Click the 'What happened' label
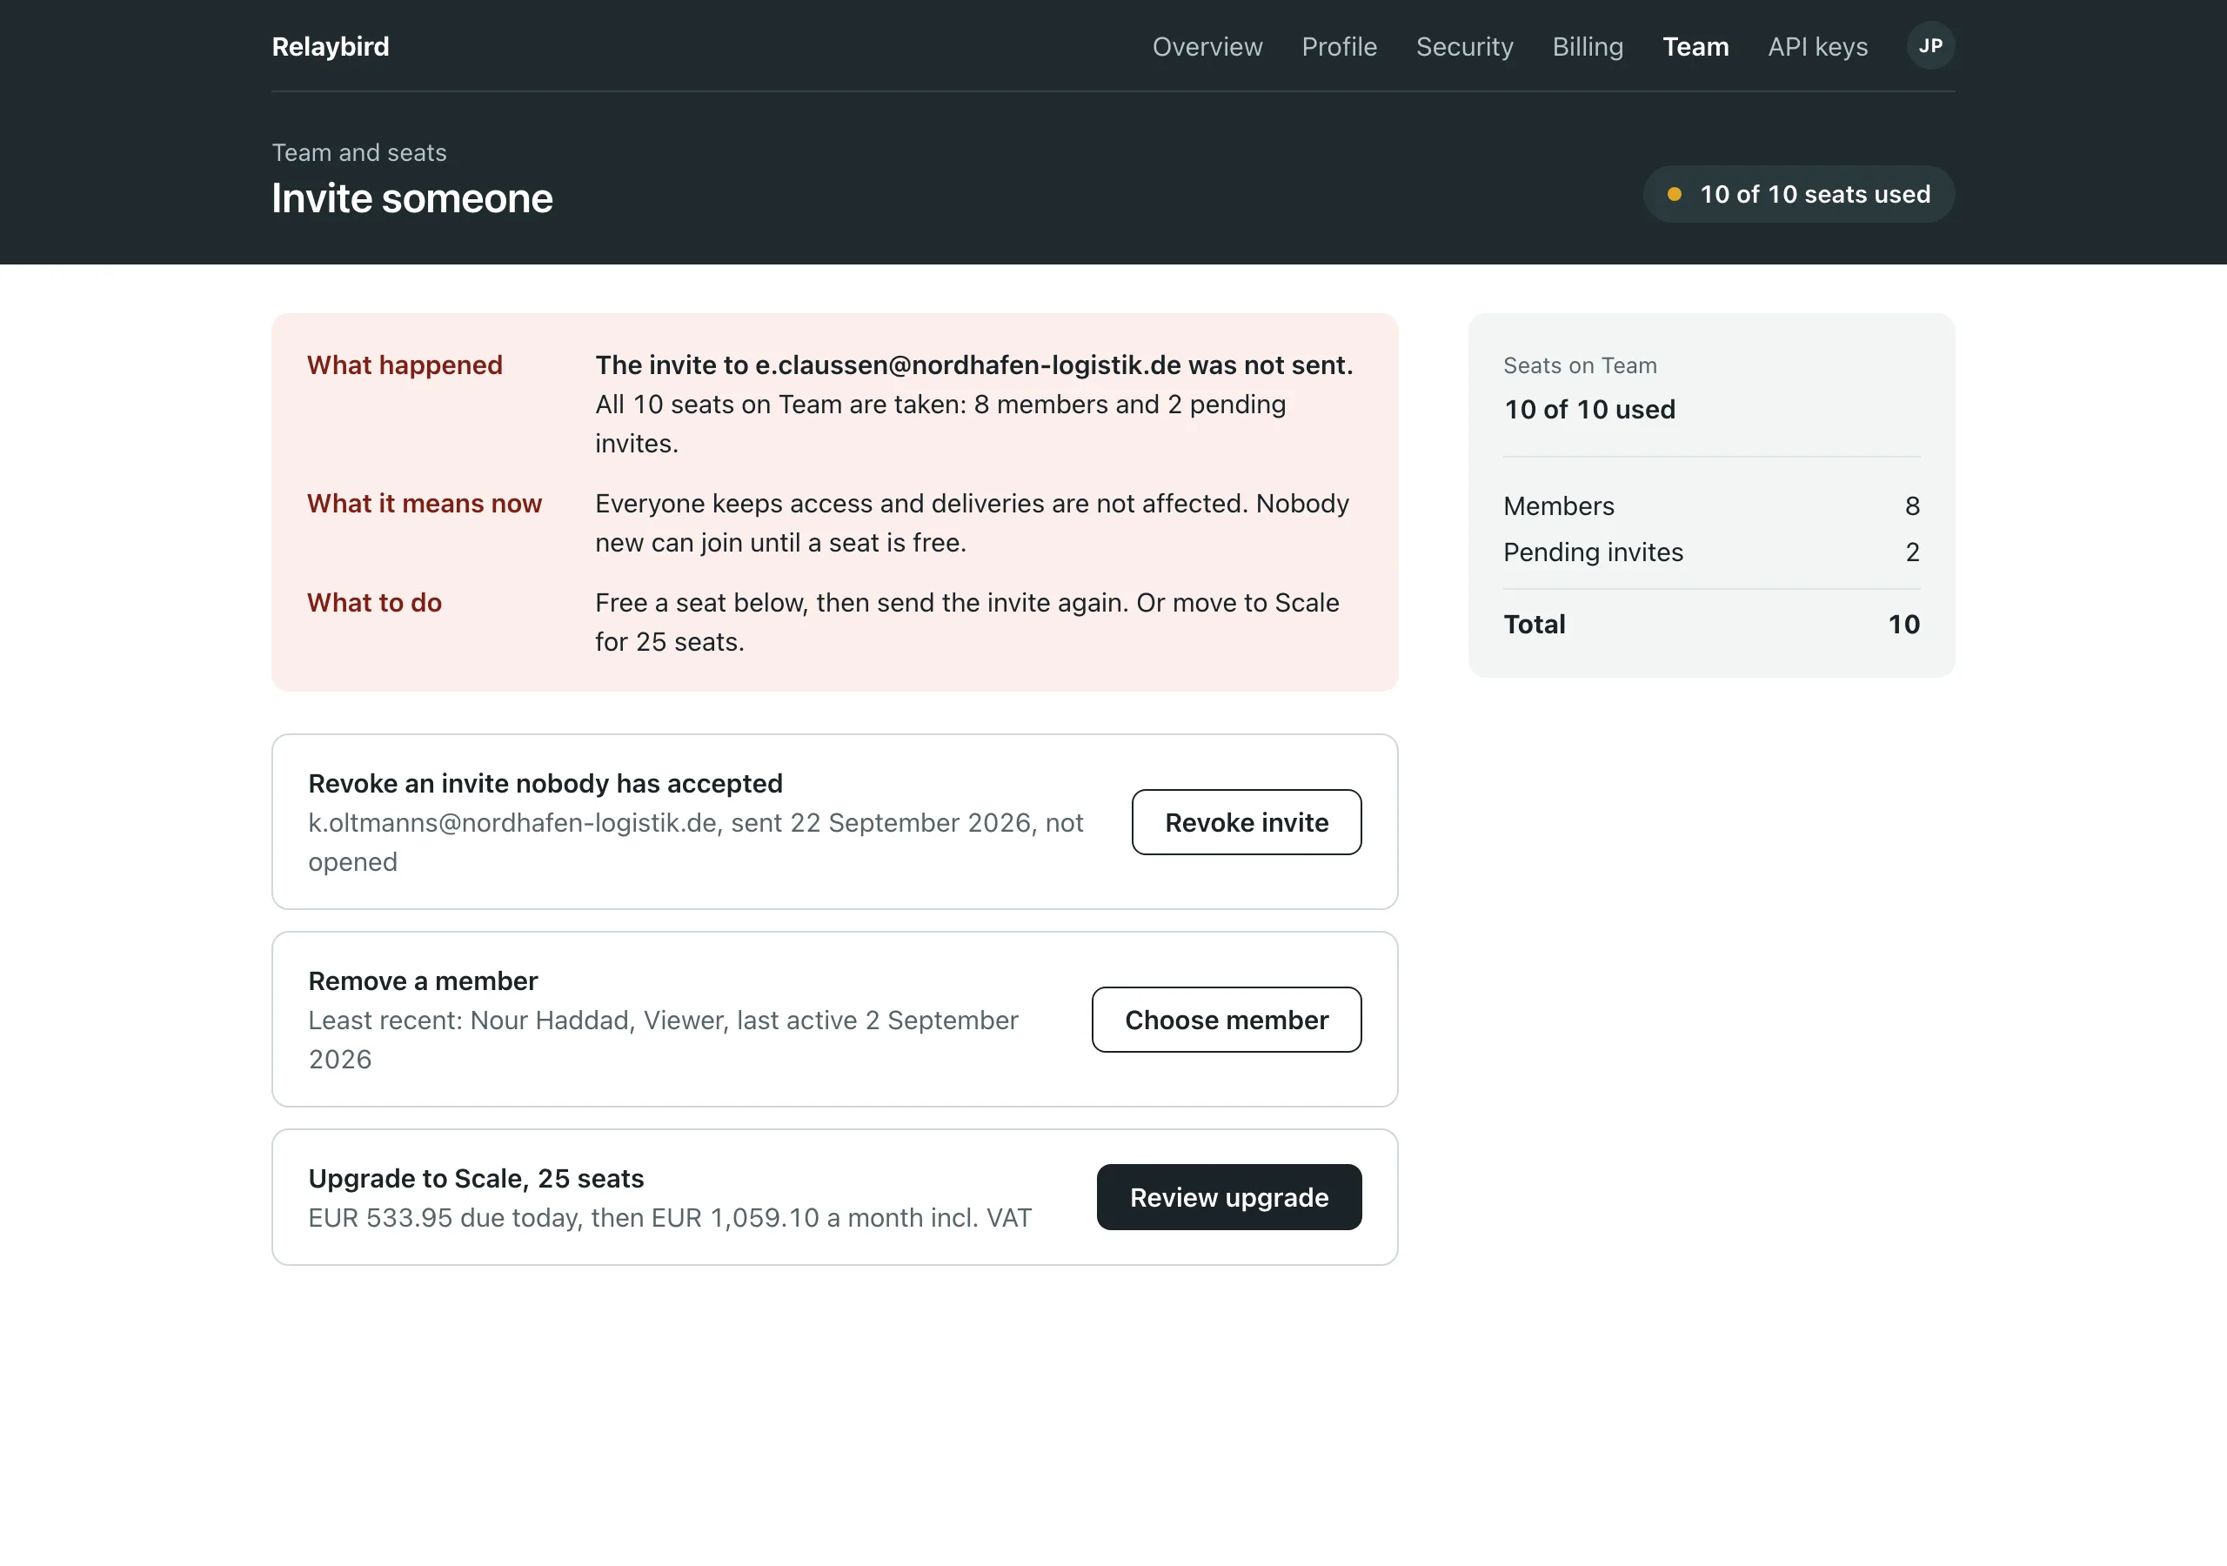The height and width of the screenshot is (1566, 2227). pyautogui.click(x=405, y=365)
